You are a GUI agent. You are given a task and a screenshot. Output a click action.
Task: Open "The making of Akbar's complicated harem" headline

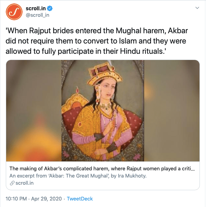coord(102,169)
